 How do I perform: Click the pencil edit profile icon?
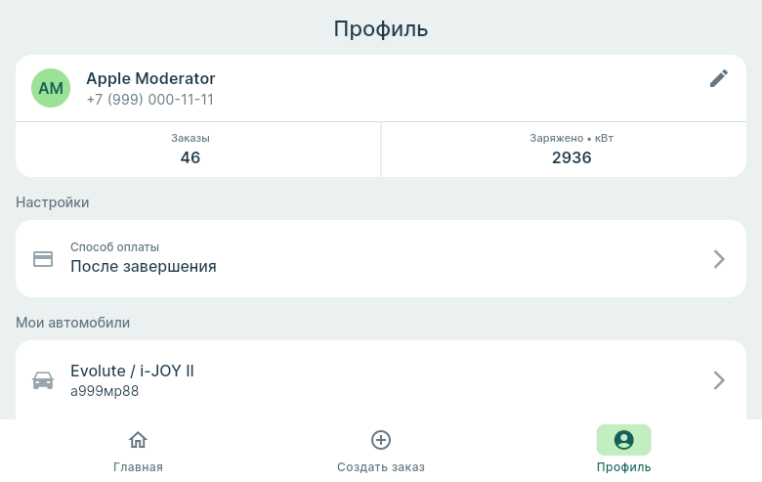(x=719, y=79)
